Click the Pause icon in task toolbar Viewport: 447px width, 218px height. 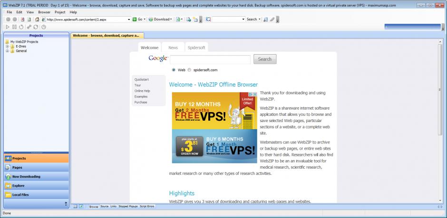(x=15, y=27)
